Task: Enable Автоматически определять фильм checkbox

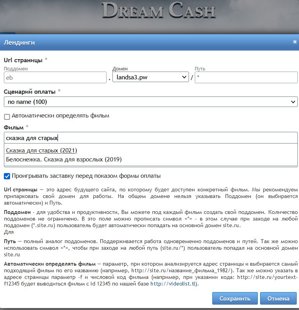Action: click(7, 116)
